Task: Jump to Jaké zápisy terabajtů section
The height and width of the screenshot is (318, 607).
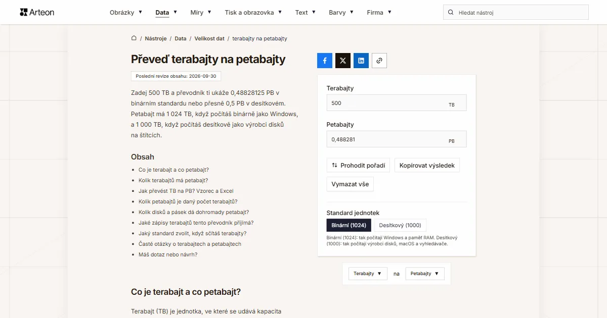Action: [196, 223]
